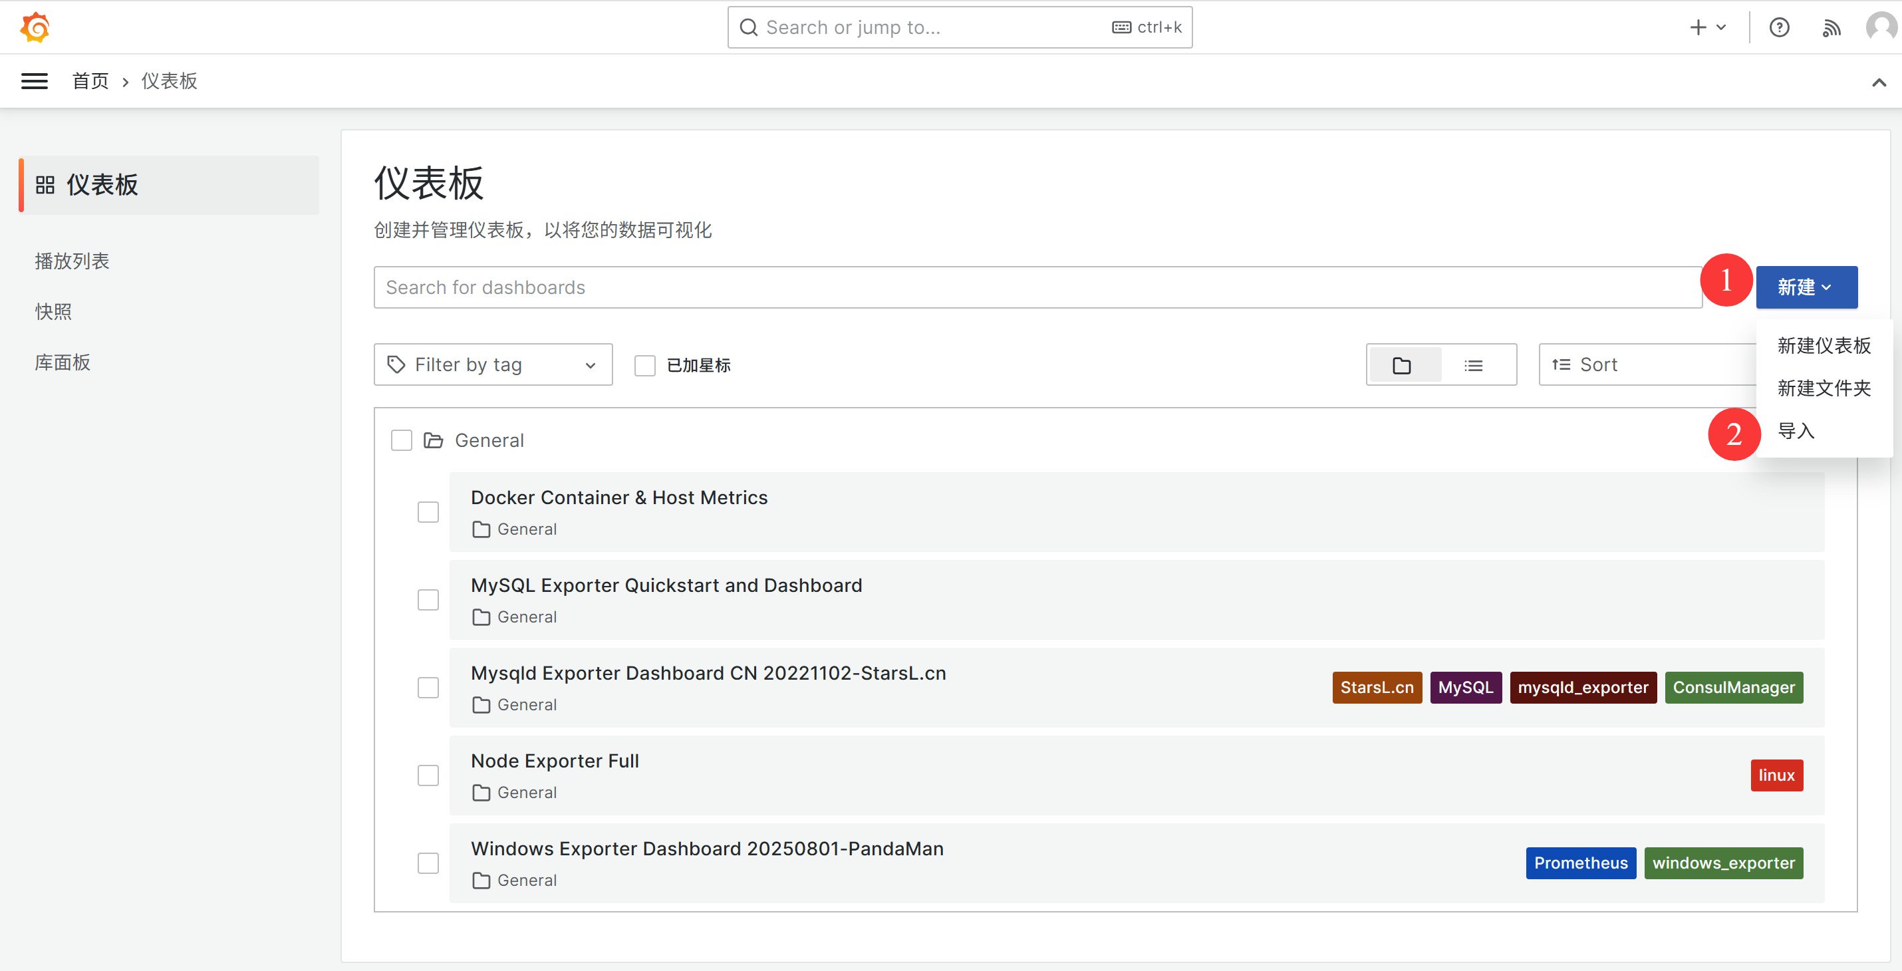Expand the 新建 dropdown button
Viewport: 1902px width, 971px height.
(x=1806, y=287)
